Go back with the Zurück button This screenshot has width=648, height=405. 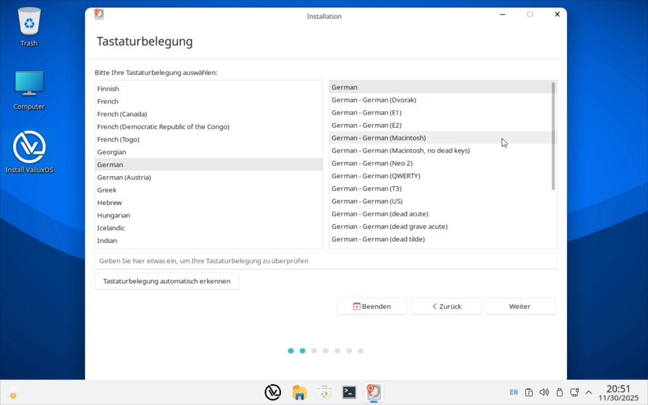[445, 306]
